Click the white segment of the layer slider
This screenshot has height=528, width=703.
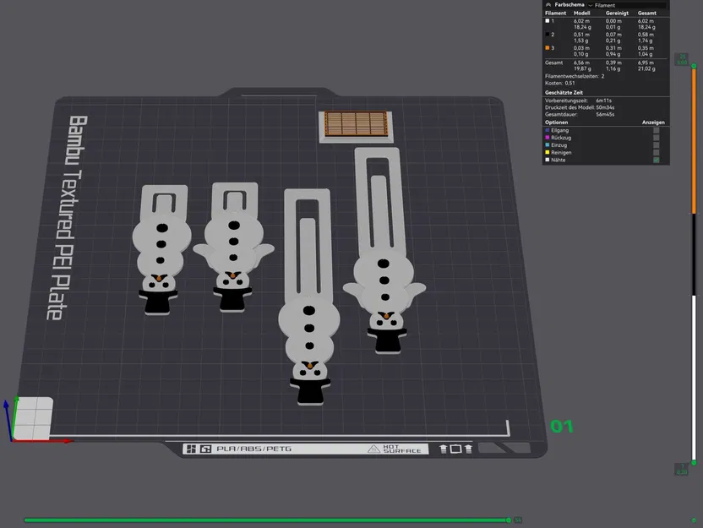pos(694,378)
